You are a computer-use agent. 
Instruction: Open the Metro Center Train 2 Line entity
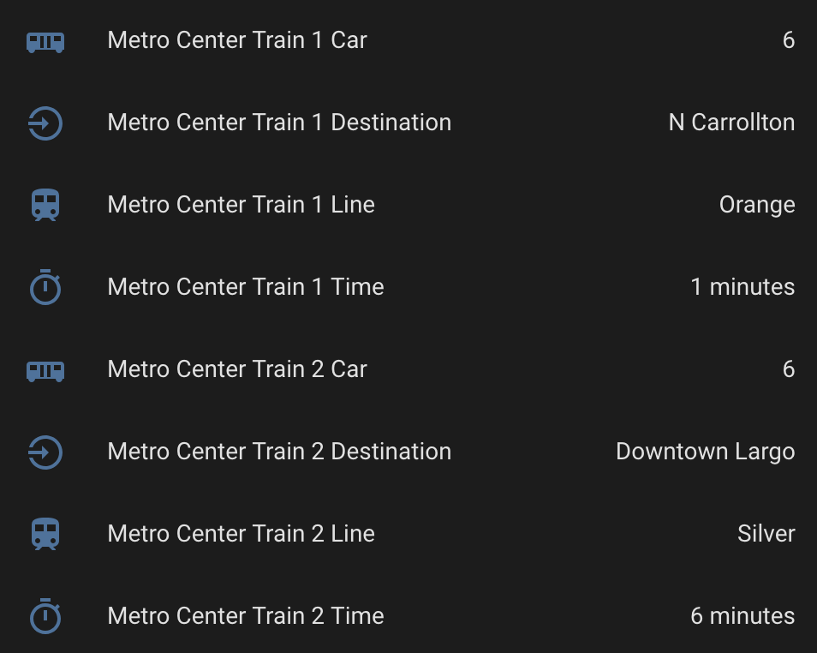(x=241, y=533)
